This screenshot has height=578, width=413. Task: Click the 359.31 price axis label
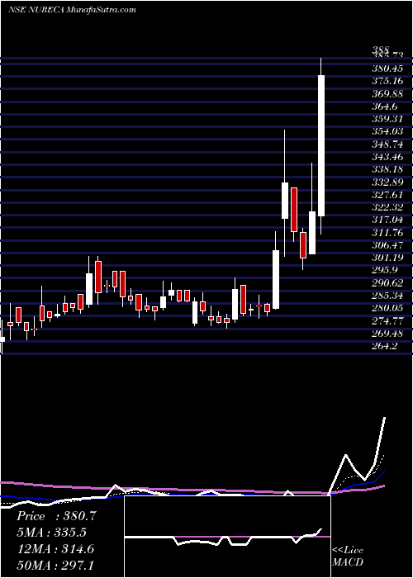coord(387,119)
